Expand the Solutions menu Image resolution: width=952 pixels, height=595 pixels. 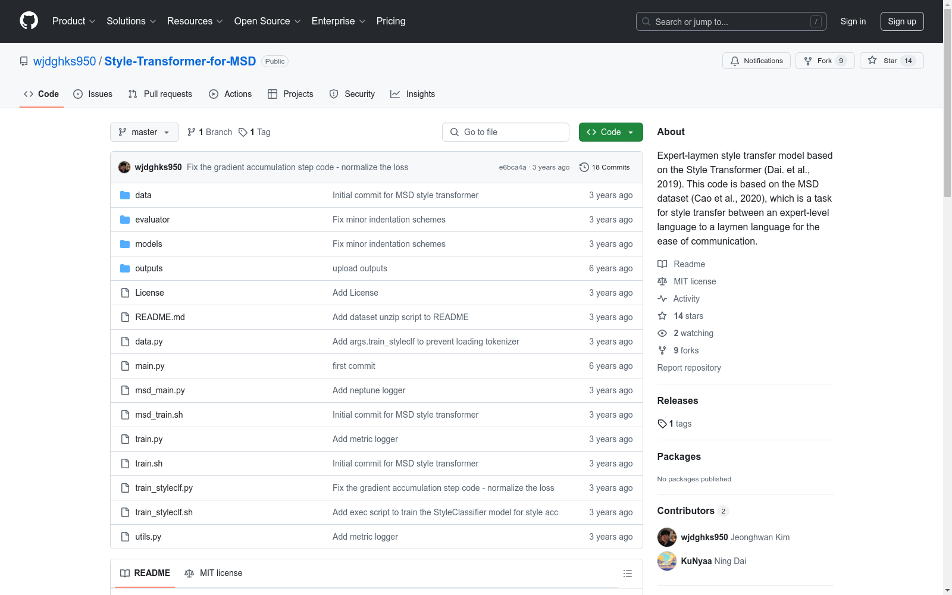(131, 21)
